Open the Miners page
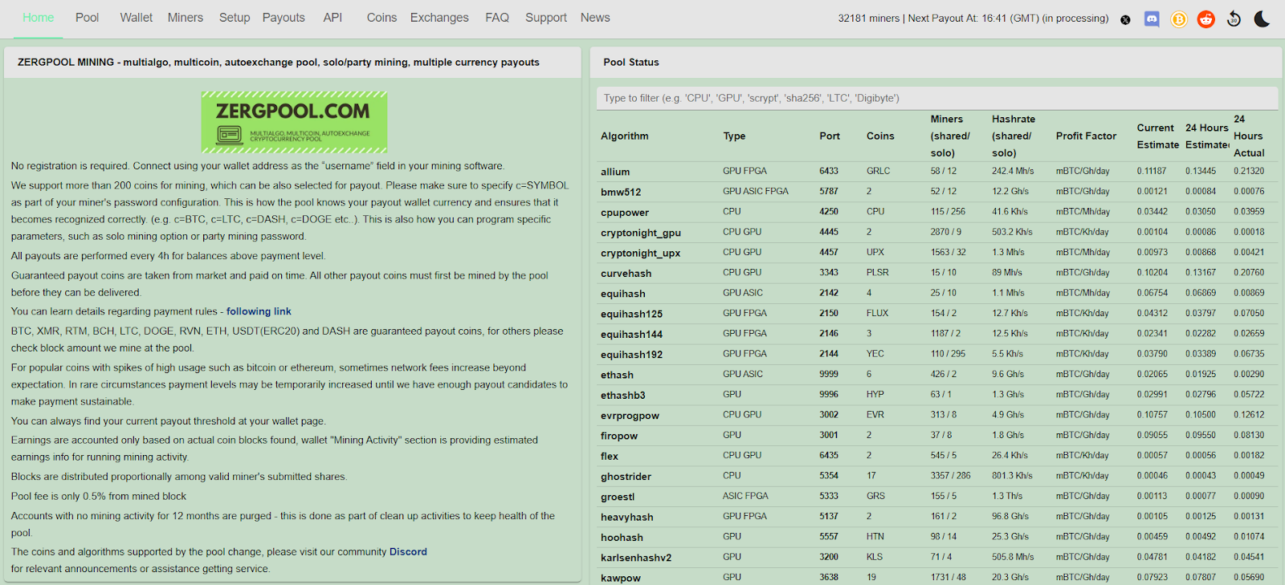This screenshot has width=1285, height=585. coord(186,18)
